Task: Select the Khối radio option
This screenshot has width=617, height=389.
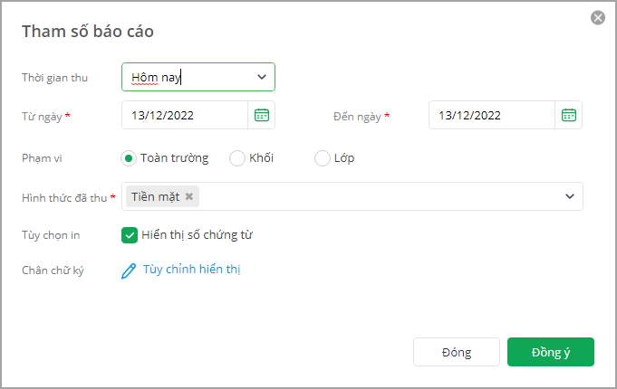Action: (x=237, y=158)
